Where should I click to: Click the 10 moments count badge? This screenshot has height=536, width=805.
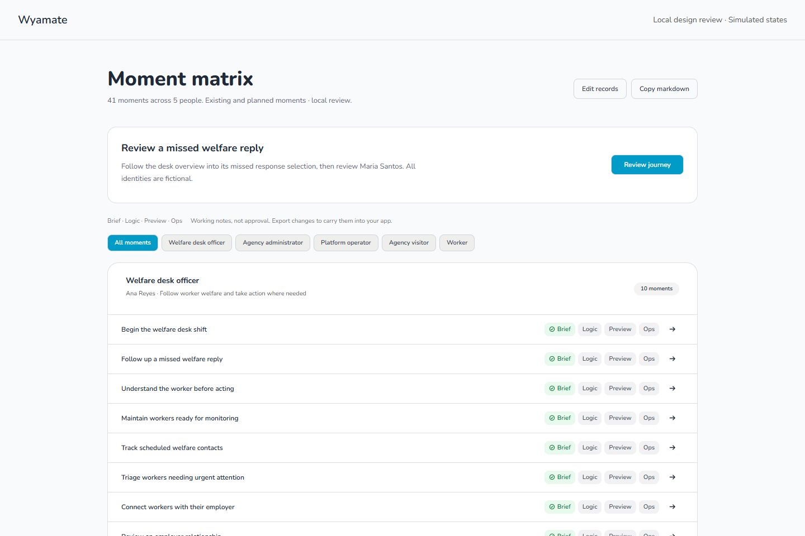656,289
